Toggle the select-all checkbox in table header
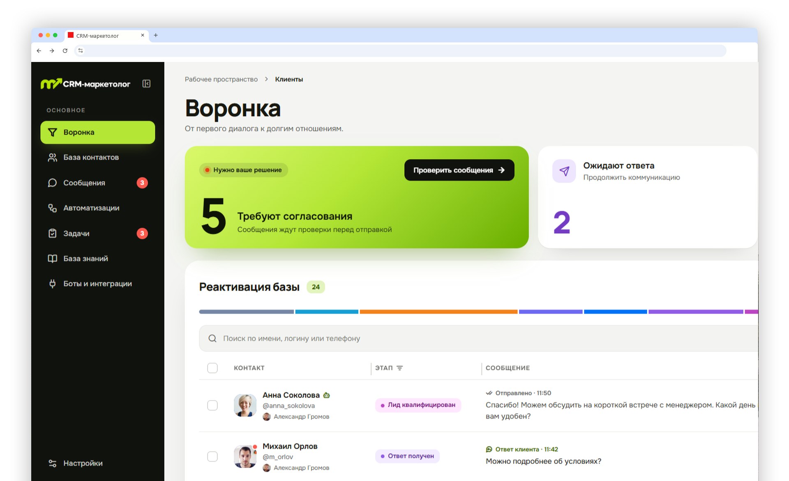This screenshot has width=789, height=481. [212, 368]
